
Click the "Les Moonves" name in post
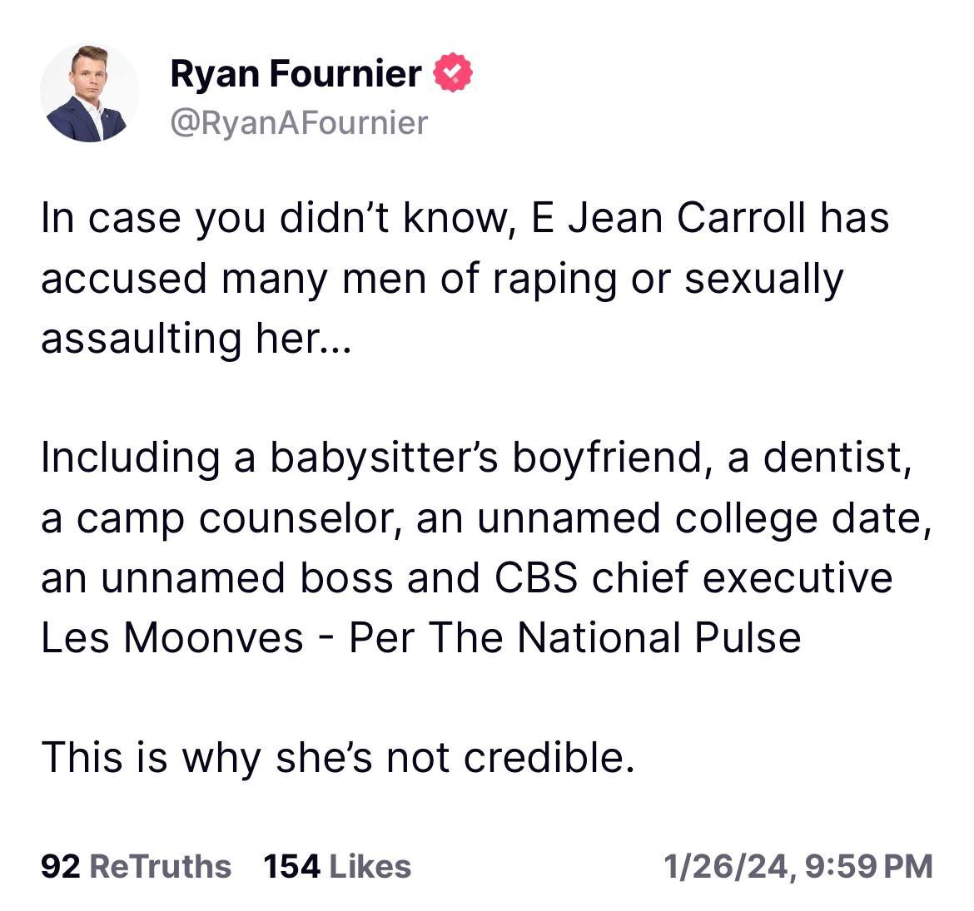pos(172,638)
